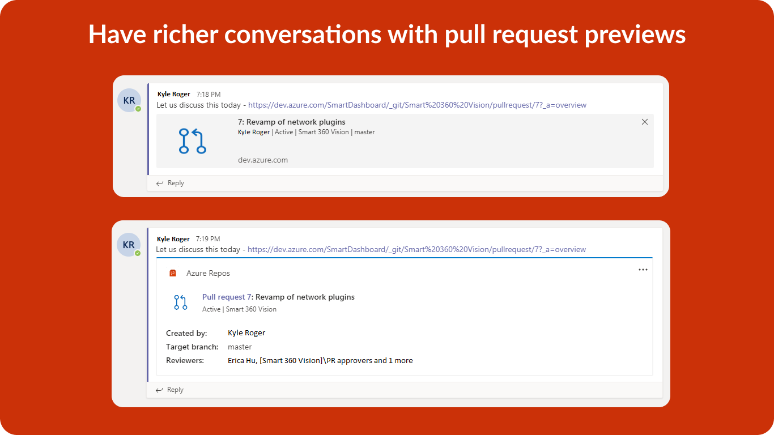Click the green presence status on the 7:18 PM avatar
The width and height of the screenshot is (774, 435).
[x=138, y=109]
